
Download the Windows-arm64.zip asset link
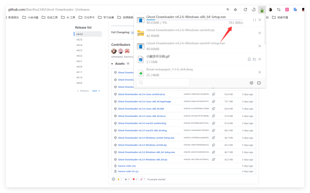pos(142,145)
